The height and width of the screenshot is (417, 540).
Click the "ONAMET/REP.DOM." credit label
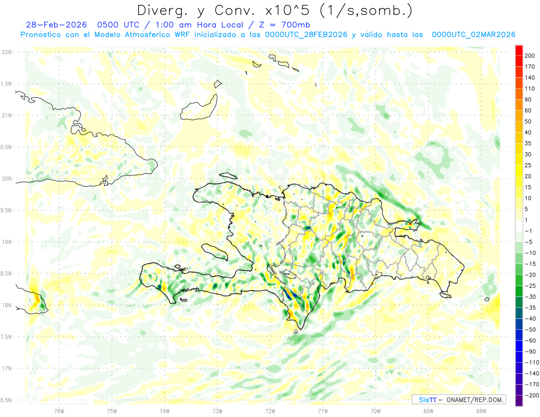tap(475, 399)
